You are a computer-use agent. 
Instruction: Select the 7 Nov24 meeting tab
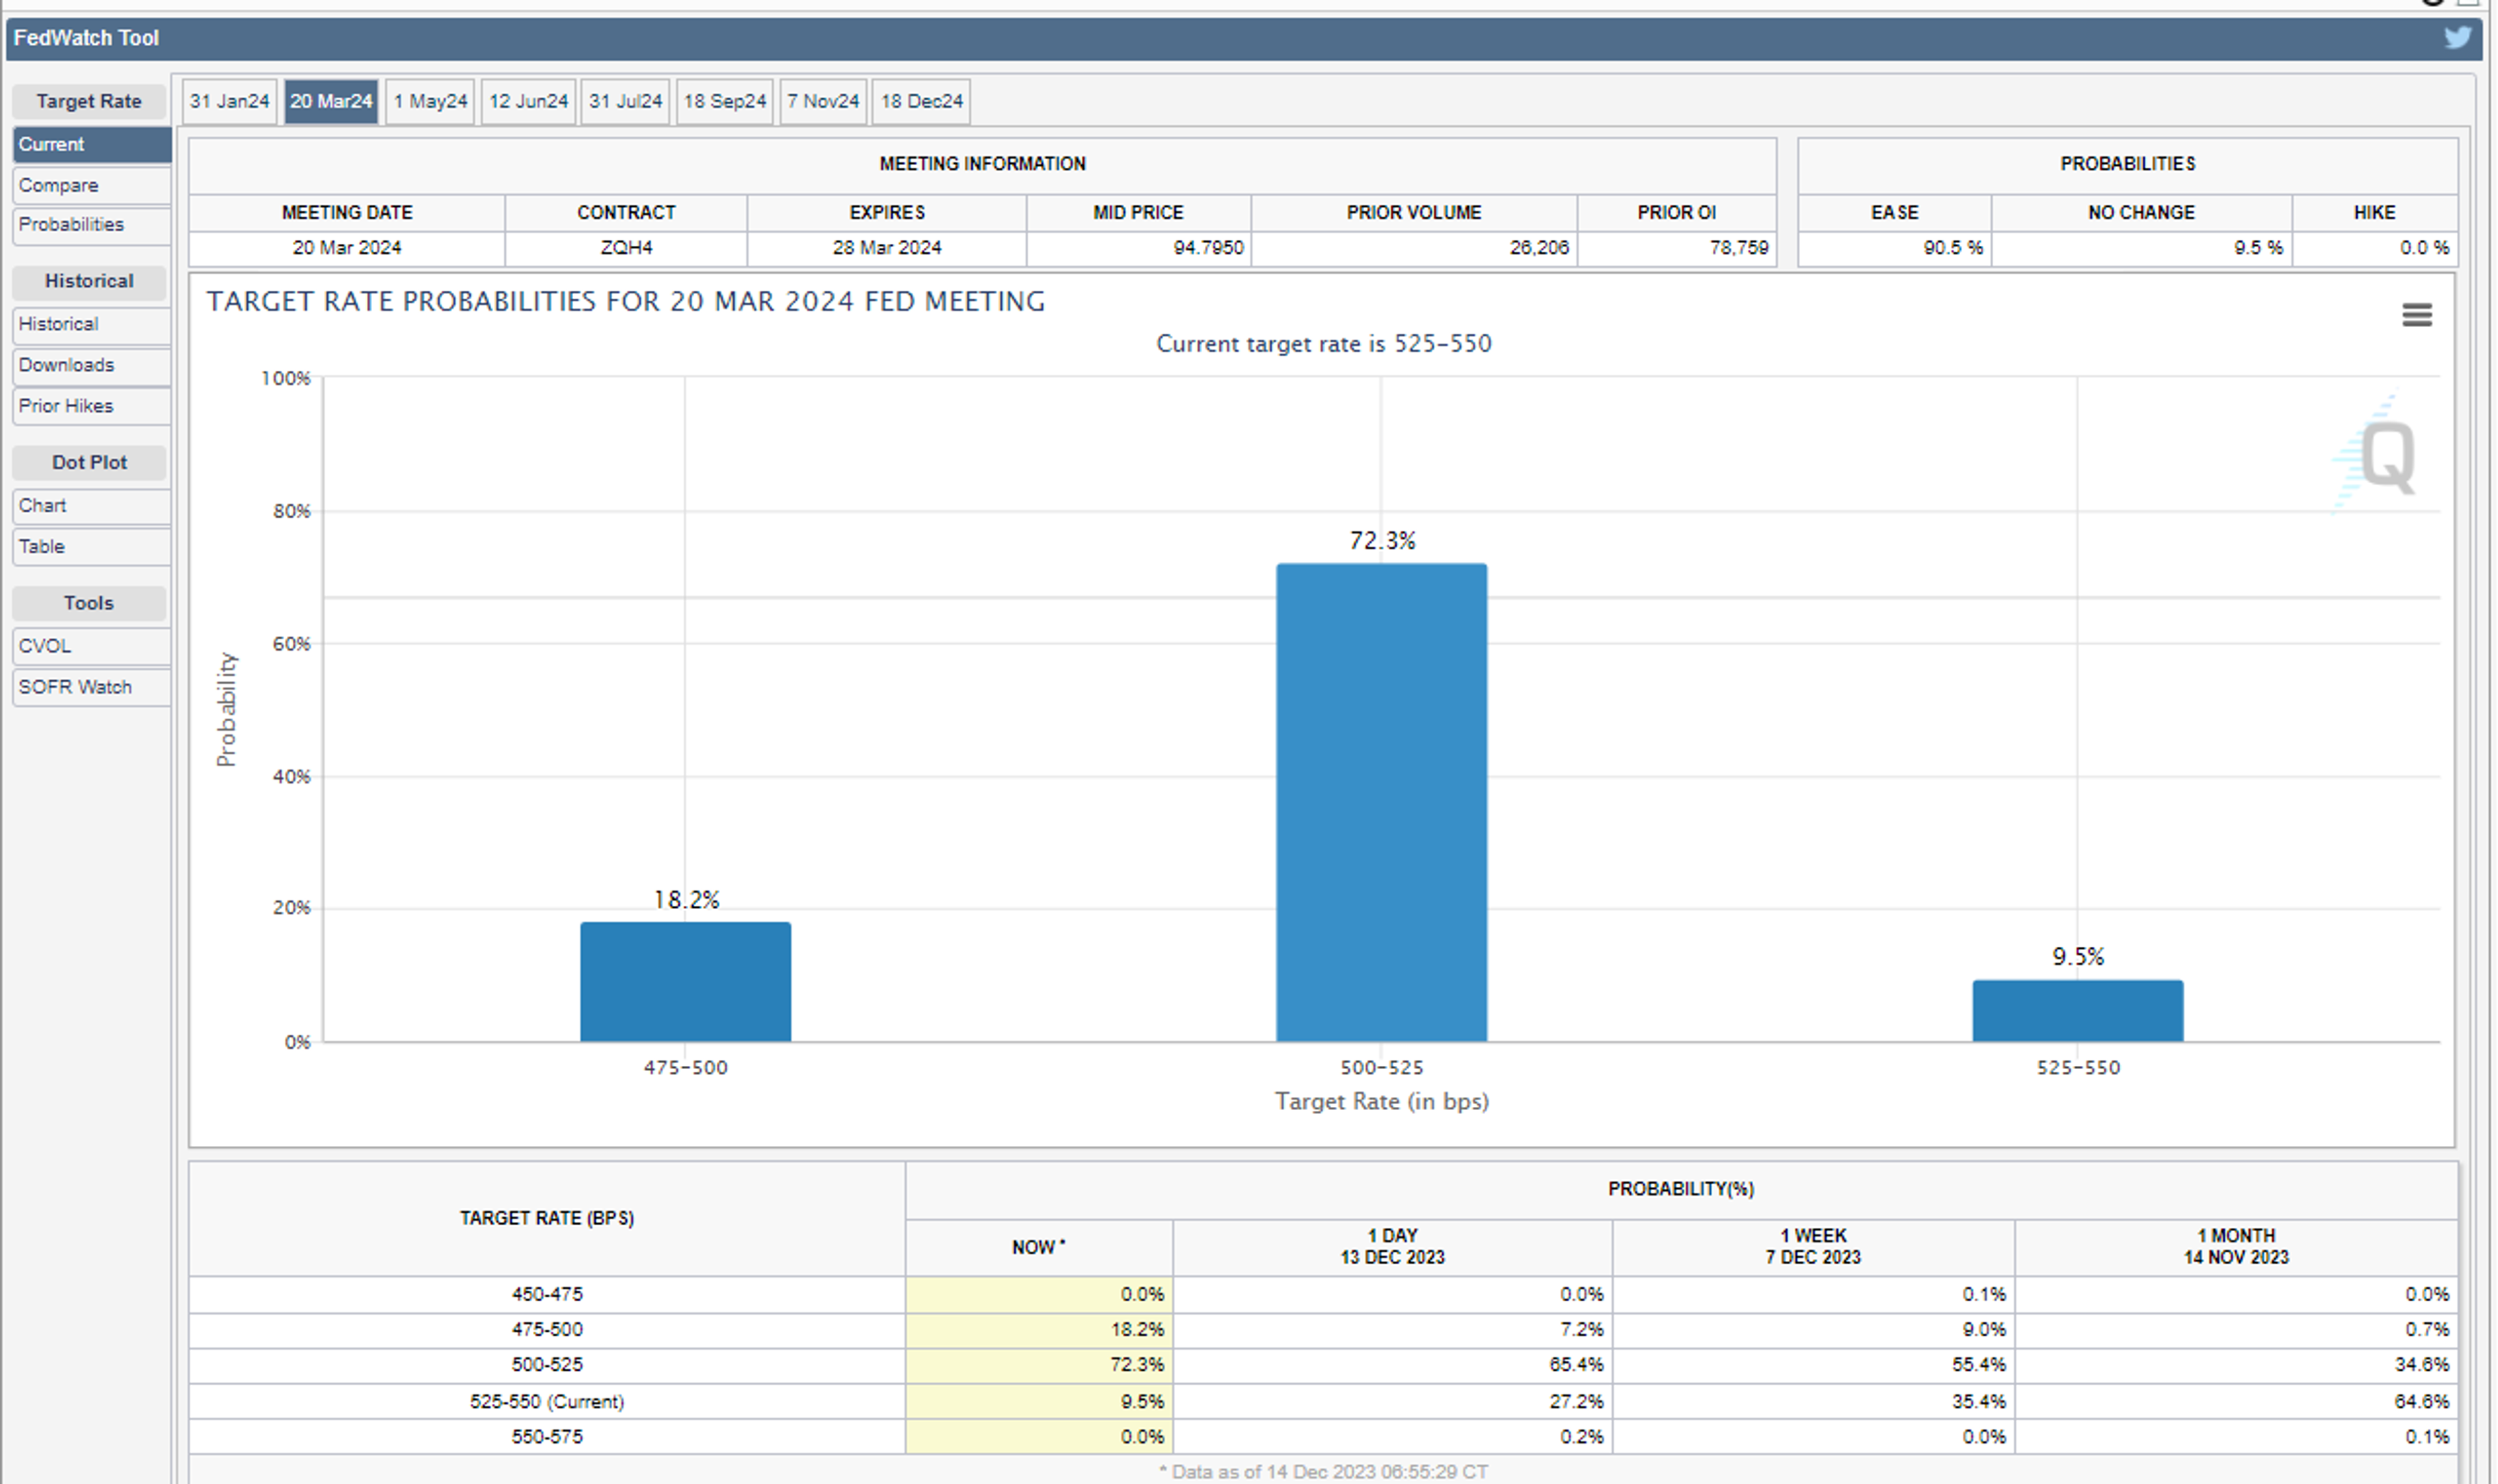coord(822,101)
